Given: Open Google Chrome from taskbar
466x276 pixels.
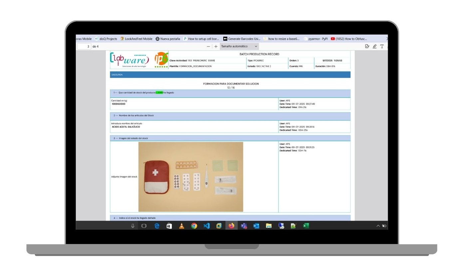Looking at the screenshot, I should [194, 226].
